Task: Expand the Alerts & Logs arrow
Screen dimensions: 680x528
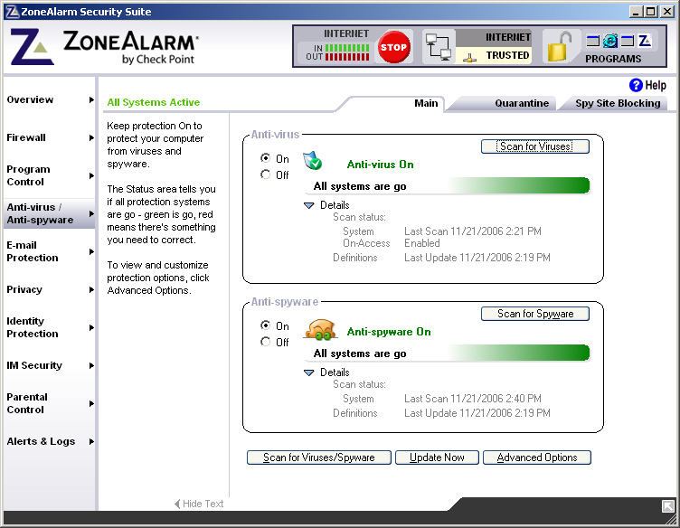Action: [91, 441]
